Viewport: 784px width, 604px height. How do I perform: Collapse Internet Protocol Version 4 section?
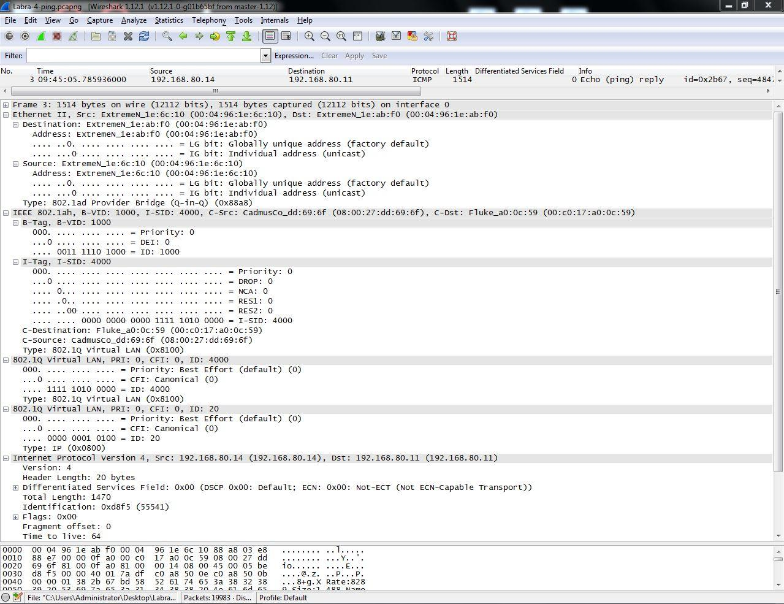tap(6, 458)
